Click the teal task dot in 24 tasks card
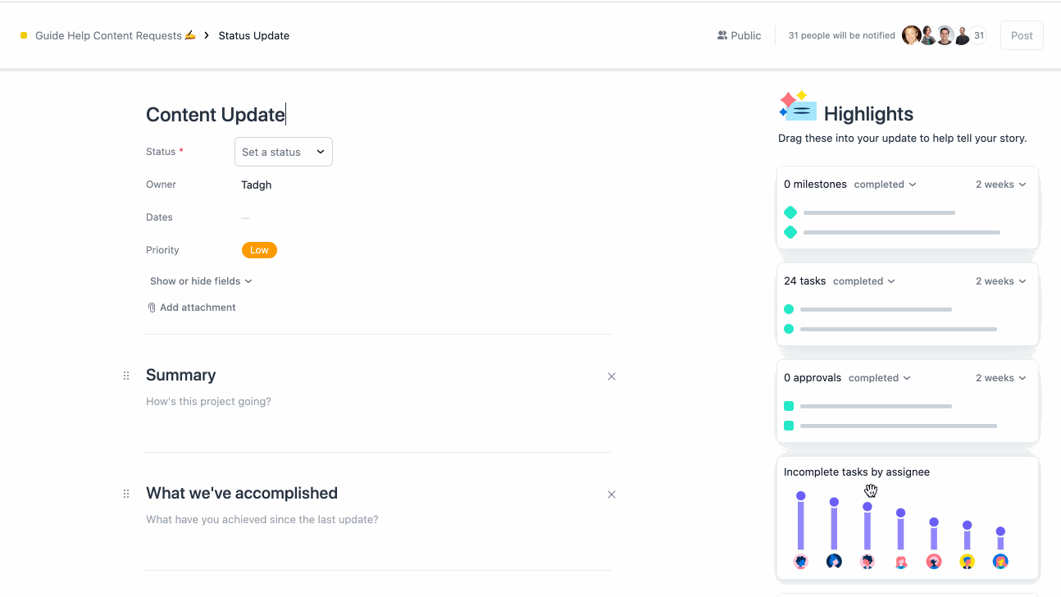 click(x=789, y=309)
